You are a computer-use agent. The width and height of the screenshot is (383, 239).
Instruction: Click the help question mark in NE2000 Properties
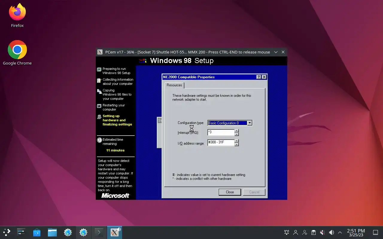pos(259,77)
